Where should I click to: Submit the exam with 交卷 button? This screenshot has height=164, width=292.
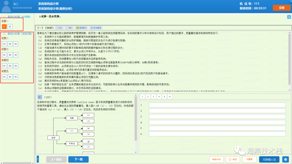tap(281, 8)
